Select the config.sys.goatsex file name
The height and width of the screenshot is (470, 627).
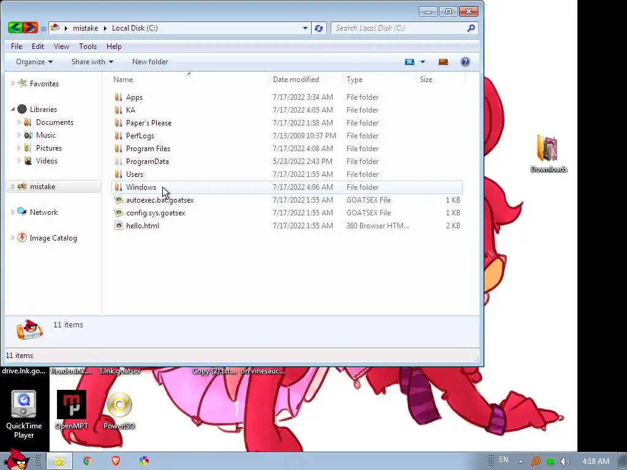pyautogui.click(x=156, y=213)
